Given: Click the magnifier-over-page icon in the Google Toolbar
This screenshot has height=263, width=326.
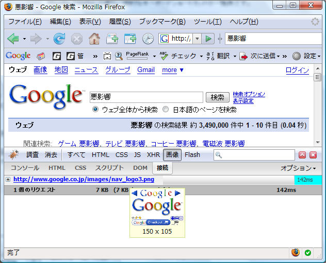Looking at the screenshot, I should click(x=119, y=56).
